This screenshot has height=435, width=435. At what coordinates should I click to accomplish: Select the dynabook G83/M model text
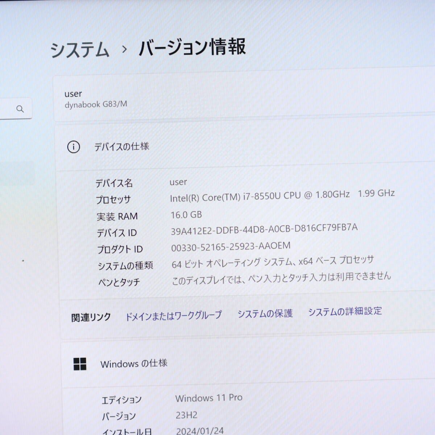click(x=96, y=104)
